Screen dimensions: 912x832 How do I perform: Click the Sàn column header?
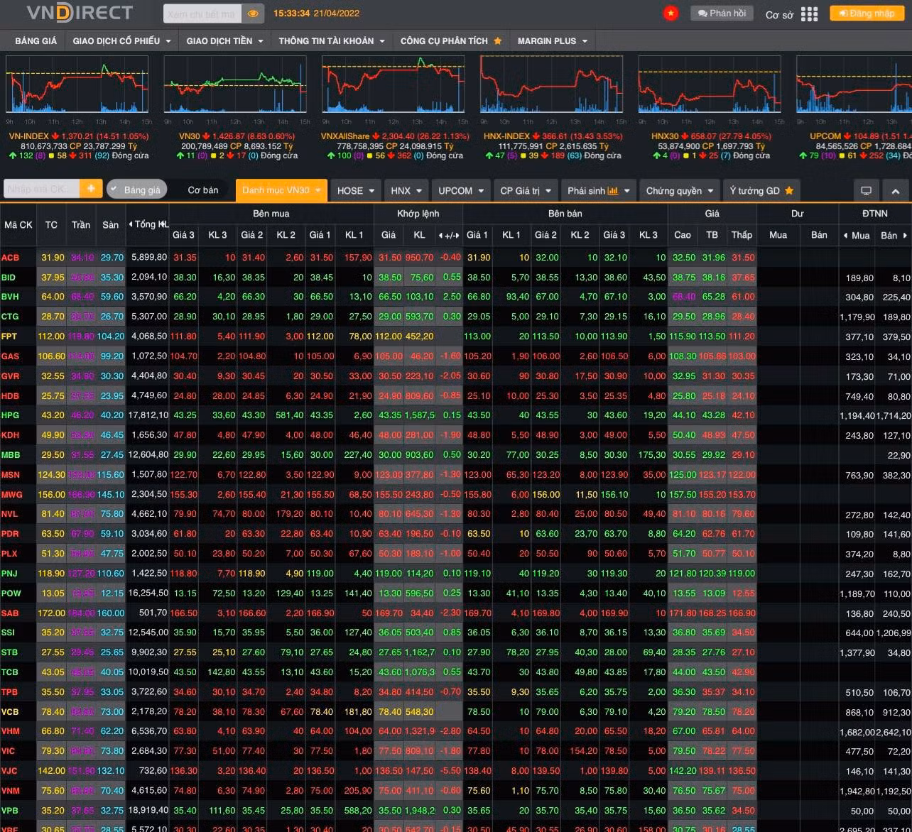(111, 224)
